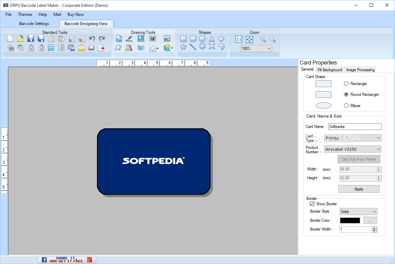This screenshot has height=264, width=395.
Task: Select Round Rectangle card shape option
Action: [x=361, y=95]
